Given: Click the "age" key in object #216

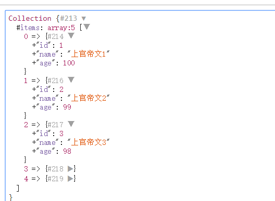Looking at the screenshot, I should coord(46,107).
